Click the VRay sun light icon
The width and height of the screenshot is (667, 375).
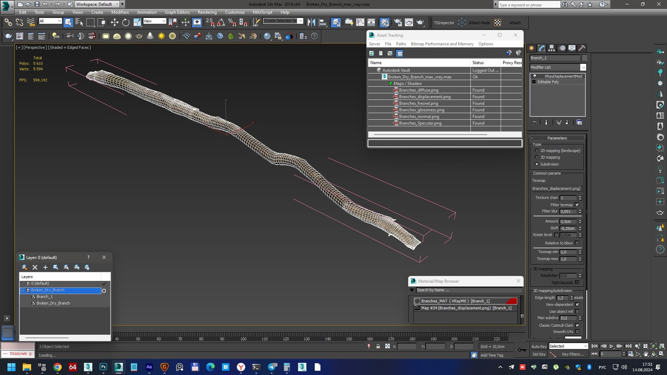(161, 36)
